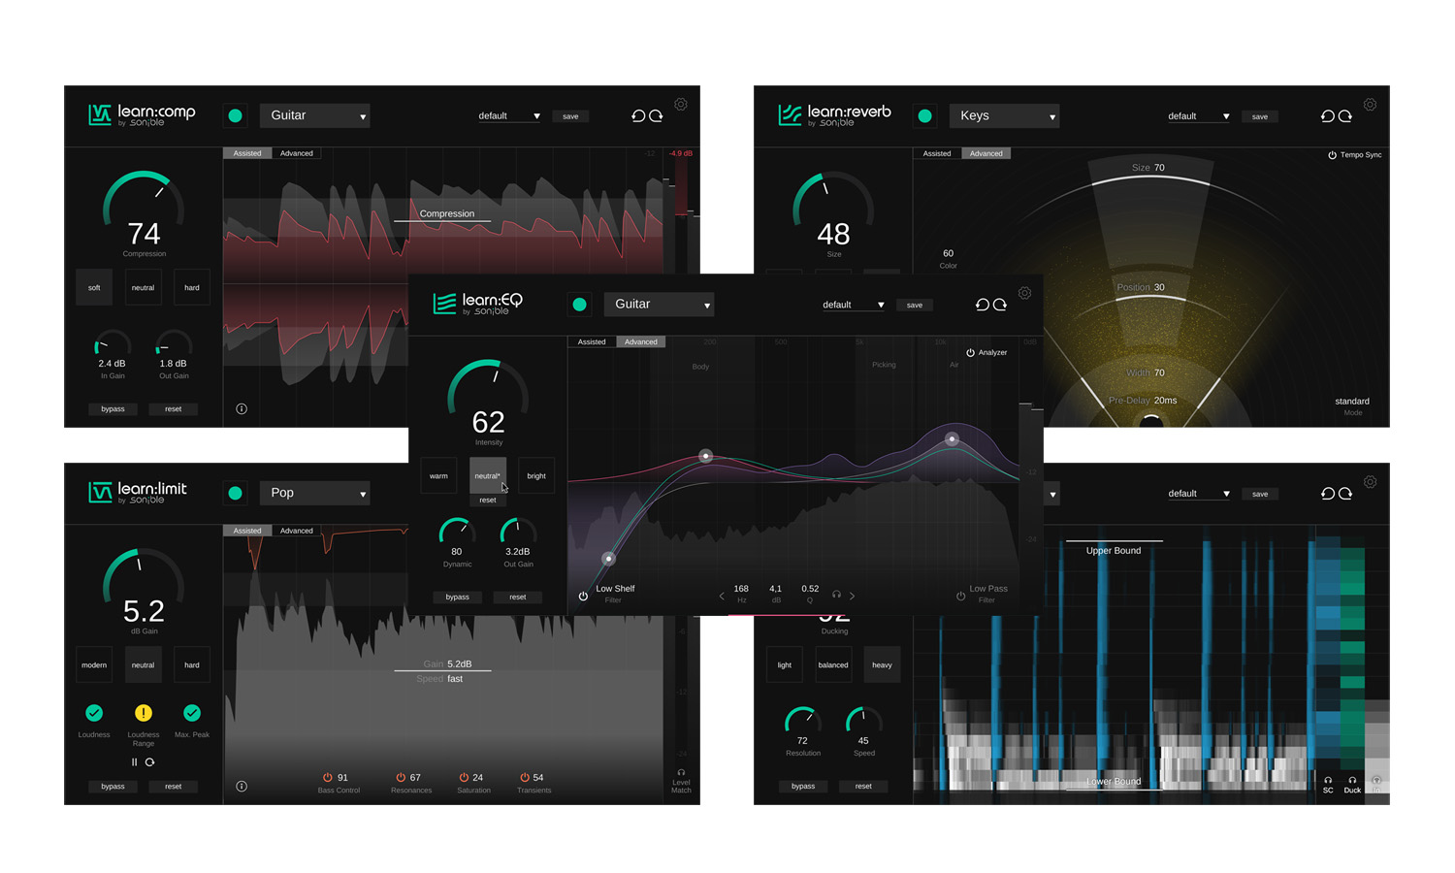Click undo arrow in learn:reverb window
1455x873 pixels.
tap(1328, 115)
